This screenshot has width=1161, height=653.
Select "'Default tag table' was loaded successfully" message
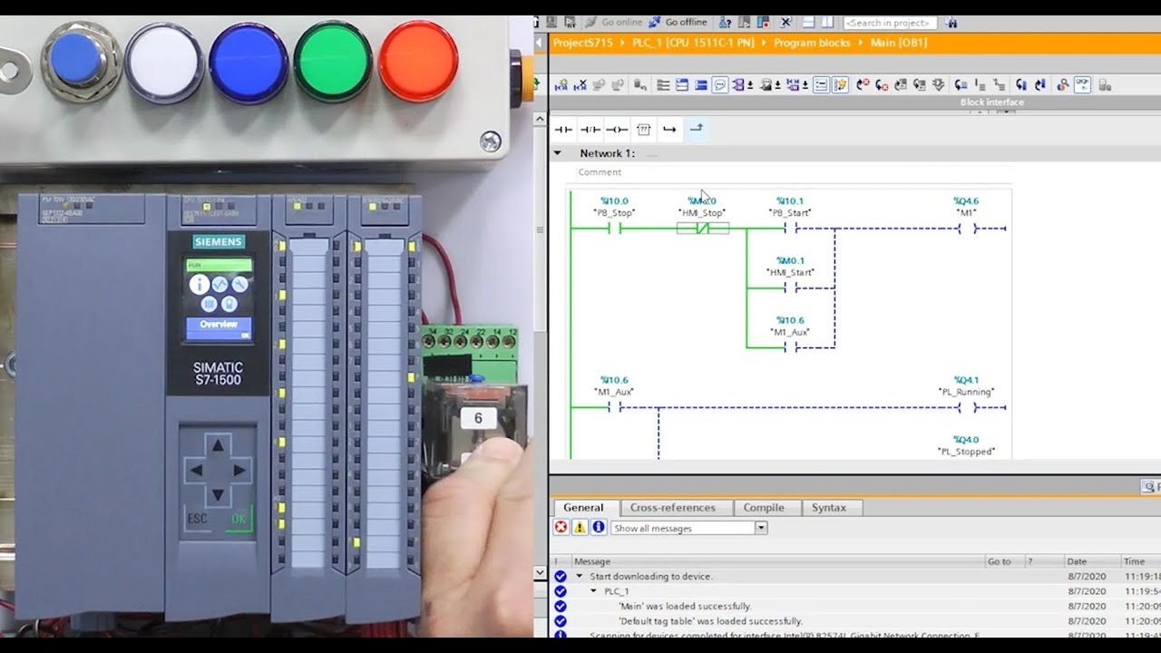pos(710,621)
